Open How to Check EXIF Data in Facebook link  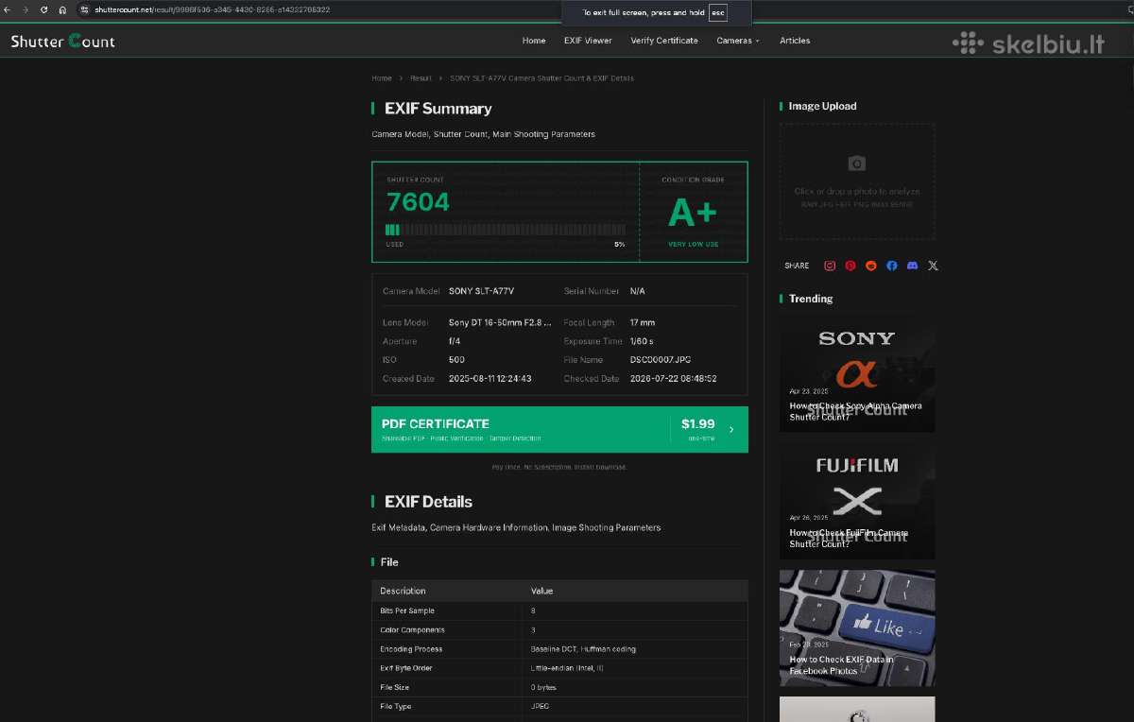841,665
